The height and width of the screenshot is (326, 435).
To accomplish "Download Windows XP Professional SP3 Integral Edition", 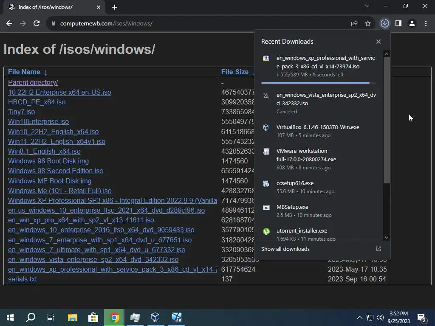I will click(112, 200).
